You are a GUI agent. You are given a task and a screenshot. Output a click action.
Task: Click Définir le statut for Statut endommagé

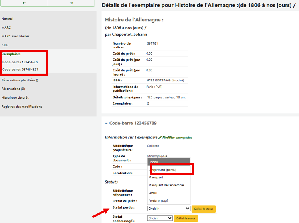click(x=186, y=219)
